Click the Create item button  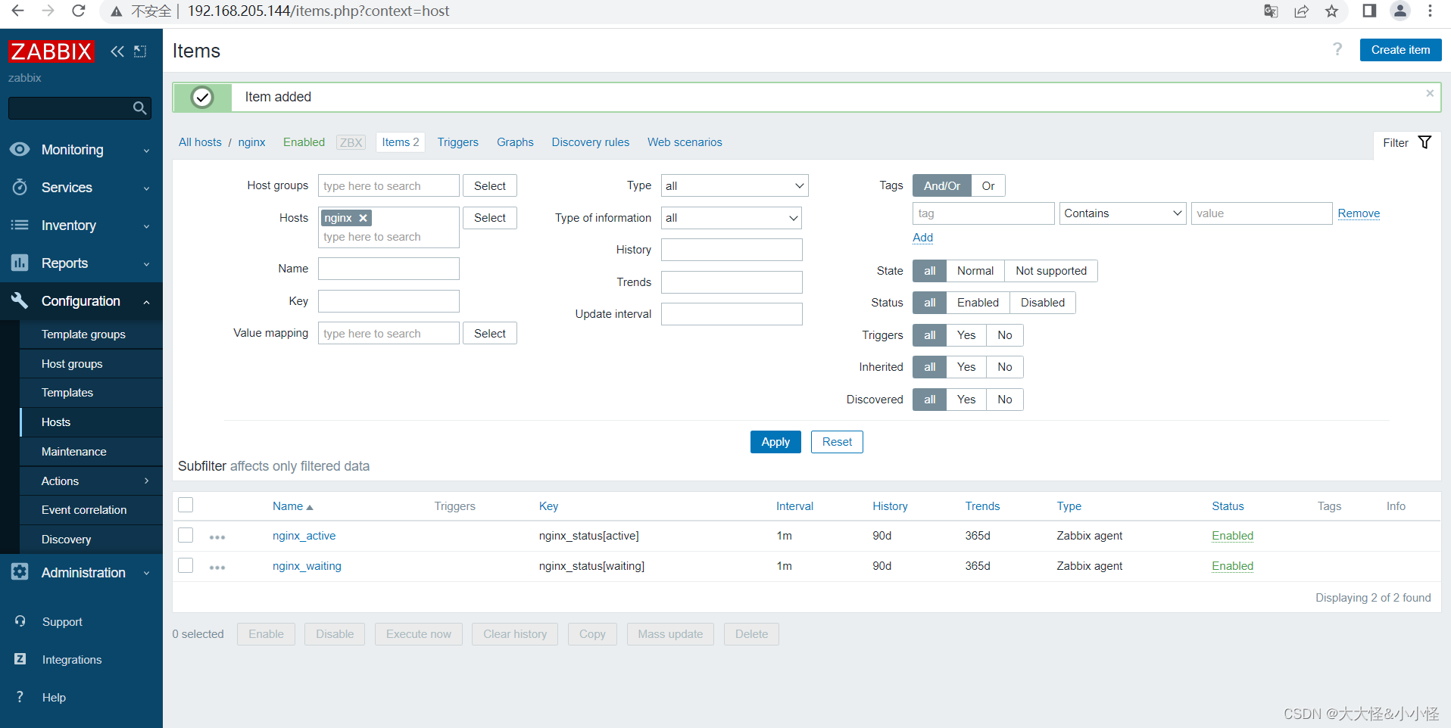click(x=1400, y=50)
